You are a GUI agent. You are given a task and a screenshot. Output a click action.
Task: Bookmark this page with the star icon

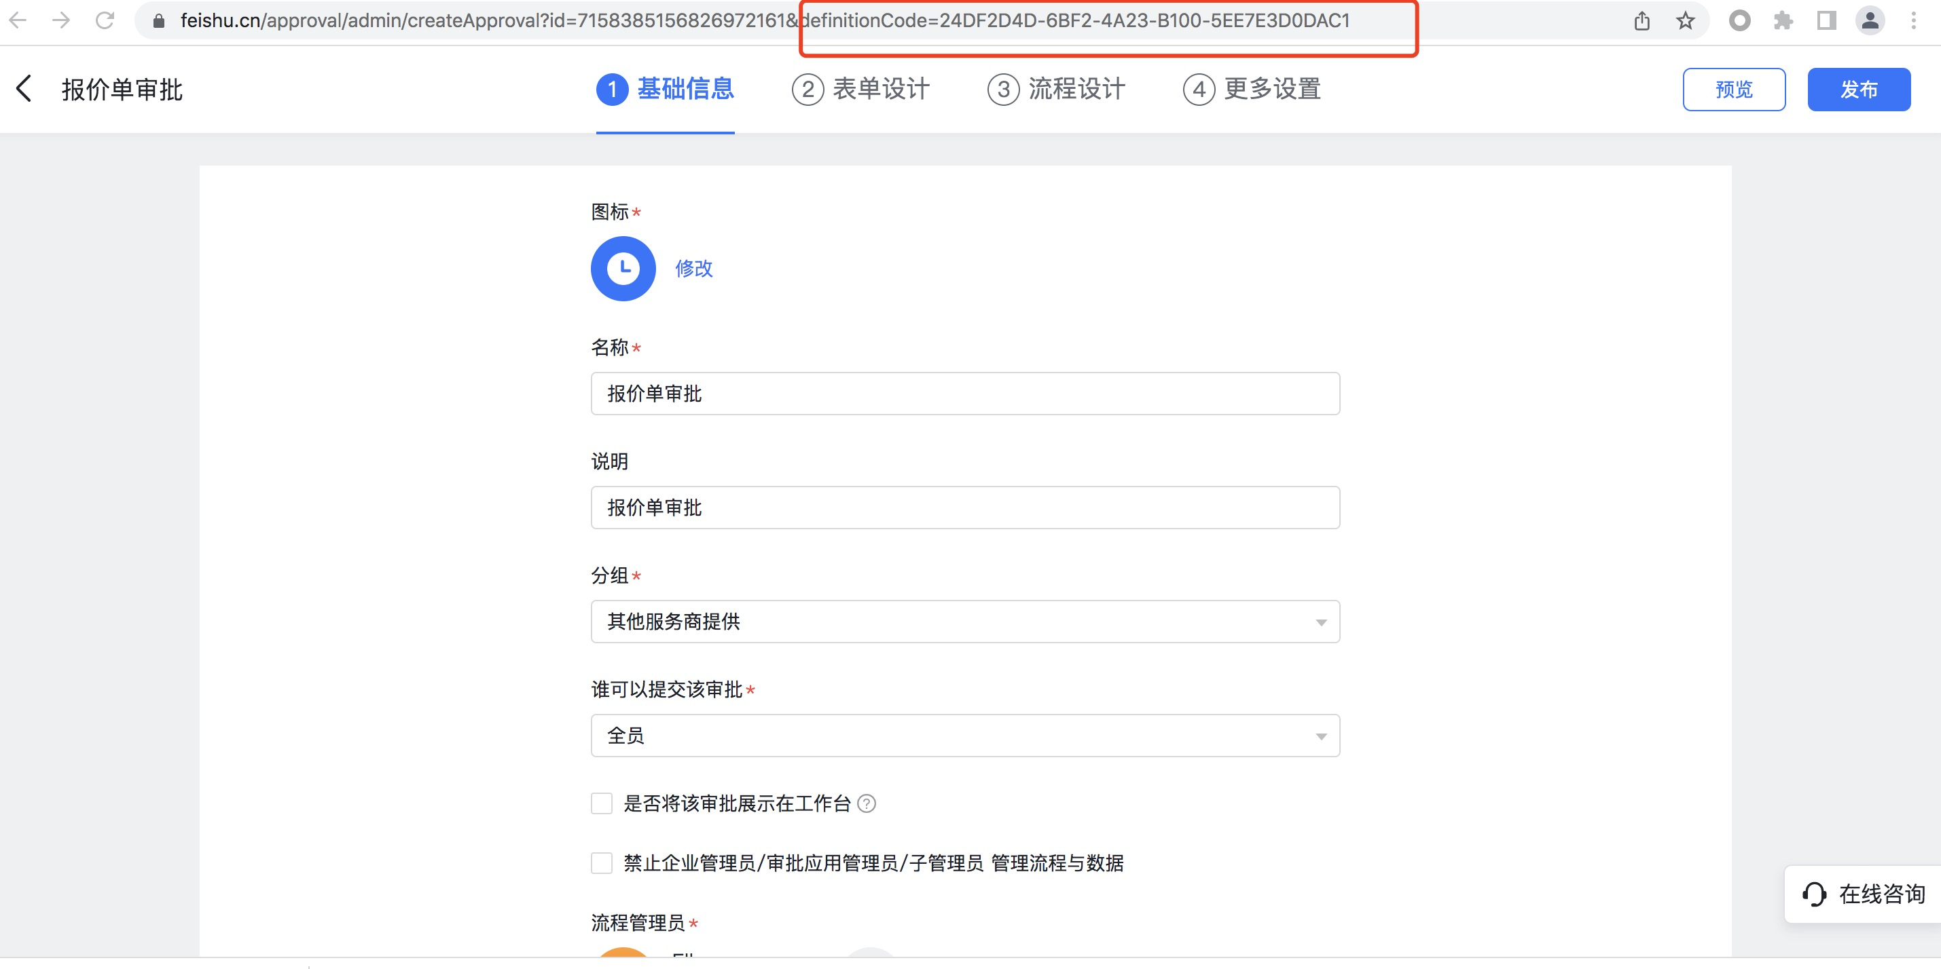click(x=1686, y=21)
